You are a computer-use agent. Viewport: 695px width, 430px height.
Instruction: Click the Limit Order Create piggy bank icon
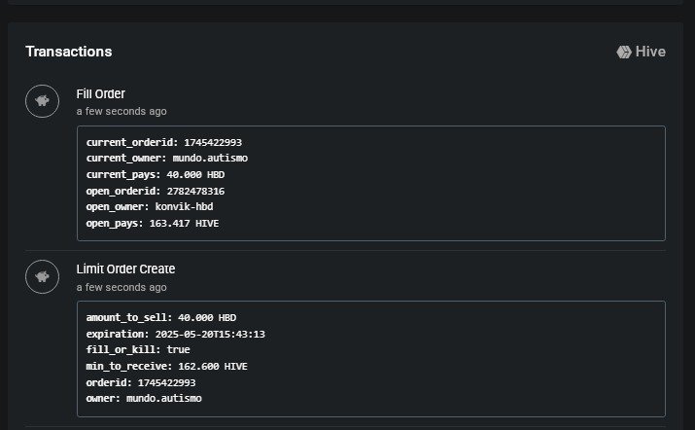pyautogui.click(x=42, y=277)
